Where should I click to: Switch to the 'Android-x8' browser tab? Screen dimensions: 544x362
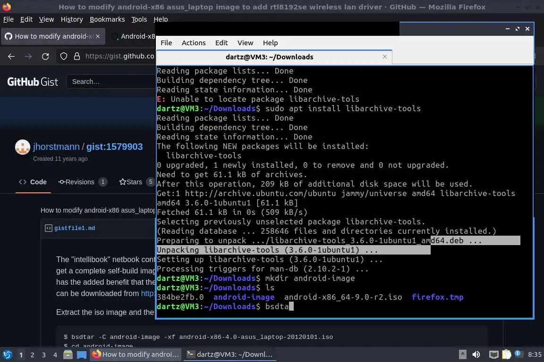pos(134,36)
